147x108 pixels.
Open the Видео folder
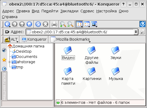point(68,53)
